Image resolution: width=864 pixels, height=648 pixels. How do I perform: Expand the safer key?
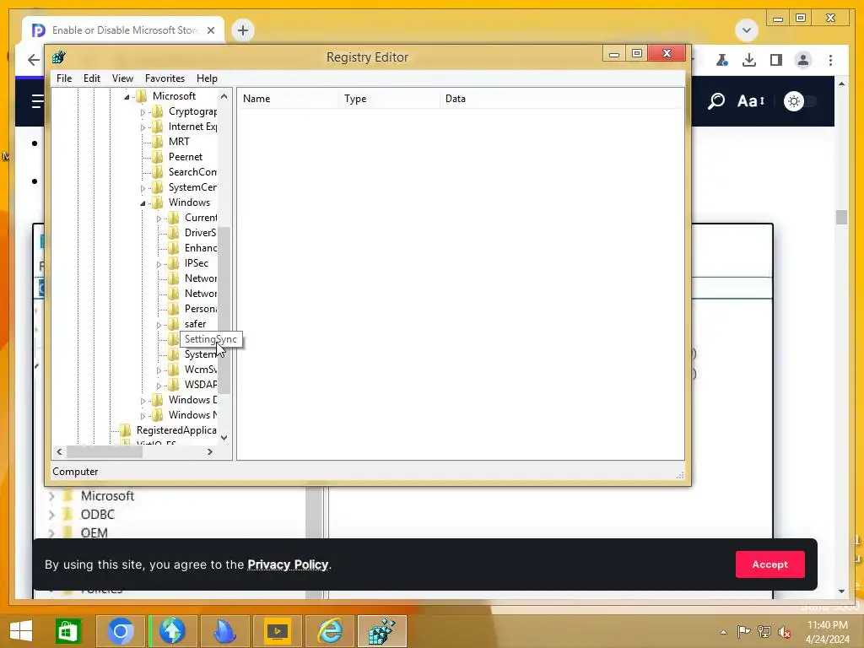(x=159, y=325)
